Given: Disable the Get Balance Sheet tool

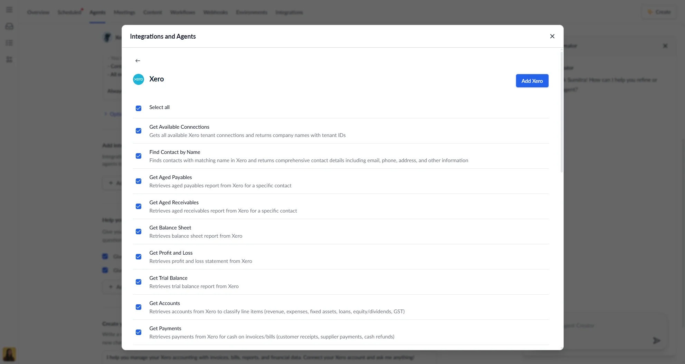Looking at the screenshot, I should tap(139, 232).
